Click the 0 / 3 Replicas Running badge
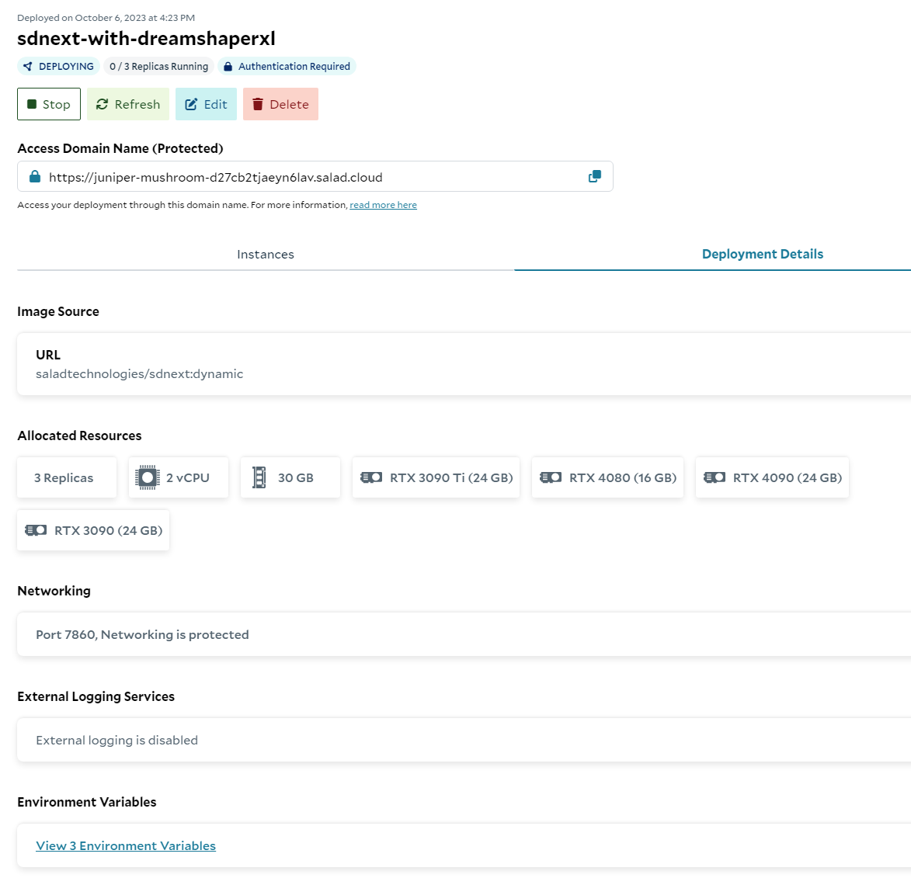Viewport: 911px width, 878px height. coord(158,66)
